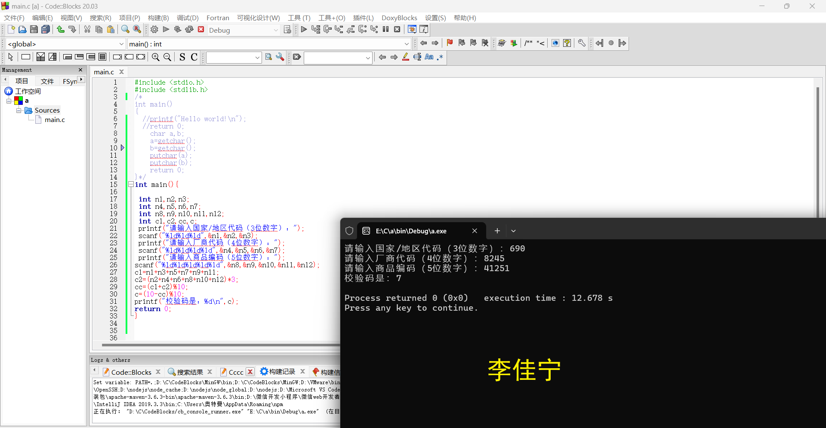Open the 构建(B) menu
The image size is (826, 428).
pyautogui.click(x=158, y=18)
